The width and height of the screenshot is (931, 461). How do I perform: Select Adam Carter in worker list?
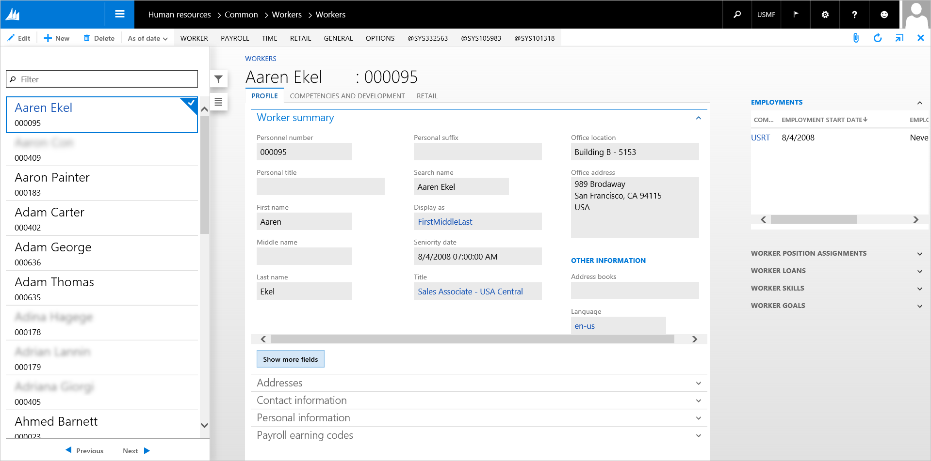point(102,218)
